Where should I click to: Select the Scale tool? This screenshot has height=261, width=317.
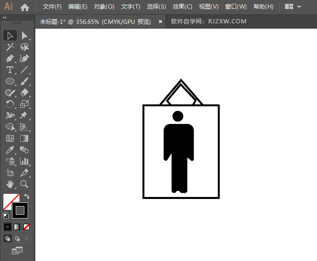click(24, 104)
